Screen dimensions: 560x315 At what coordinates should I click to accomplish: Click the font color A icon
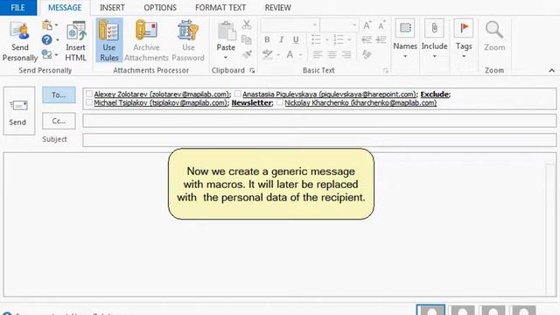[x=290, y=54]
